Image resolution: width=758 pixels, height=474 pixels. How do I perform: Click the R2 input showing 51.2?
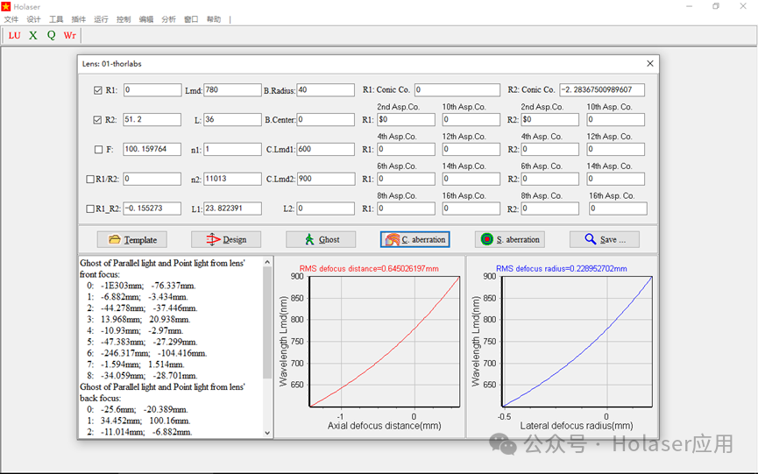152,119
